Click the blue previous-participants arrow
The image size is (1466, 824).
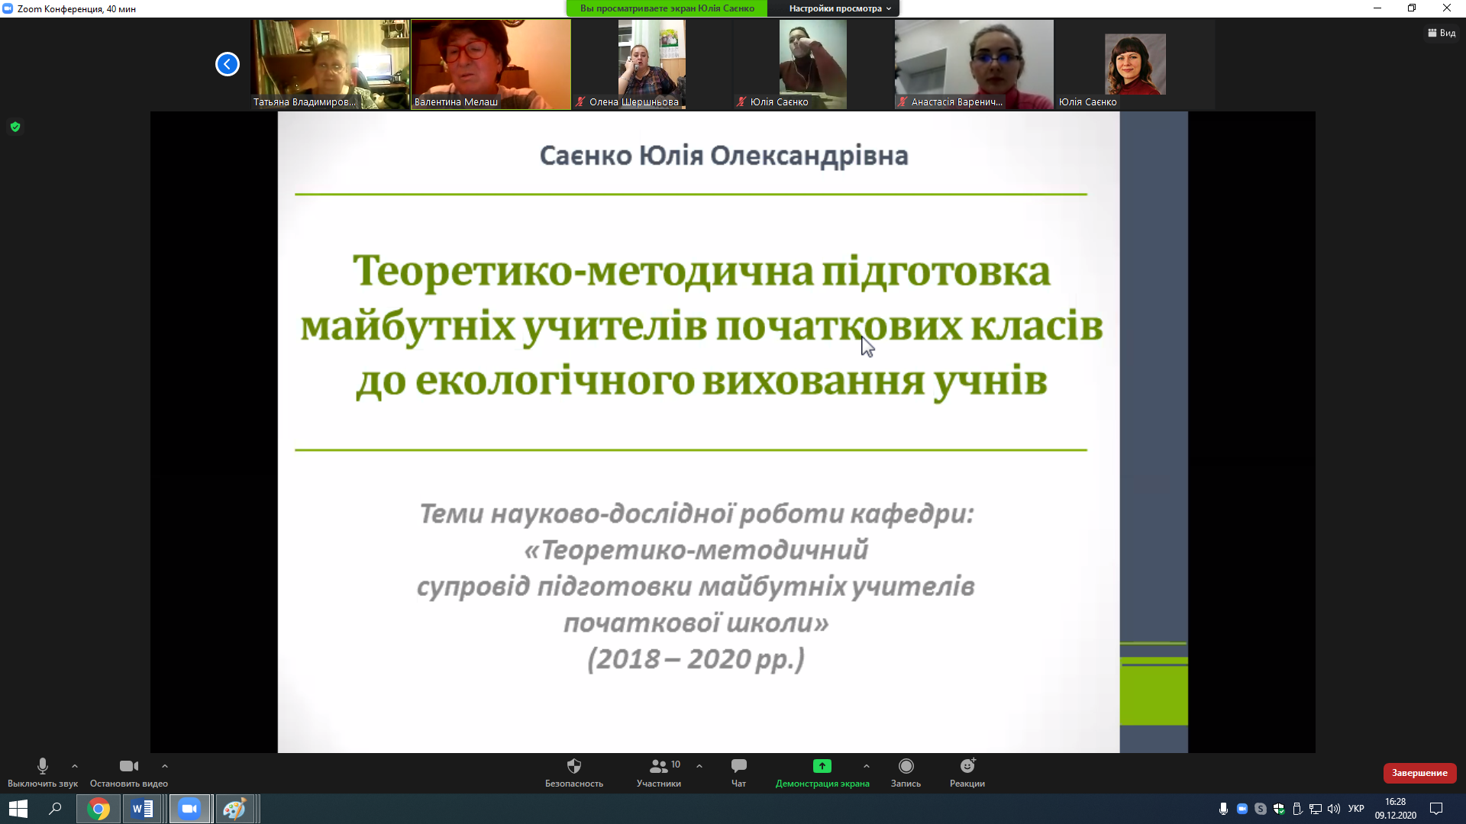227,64
